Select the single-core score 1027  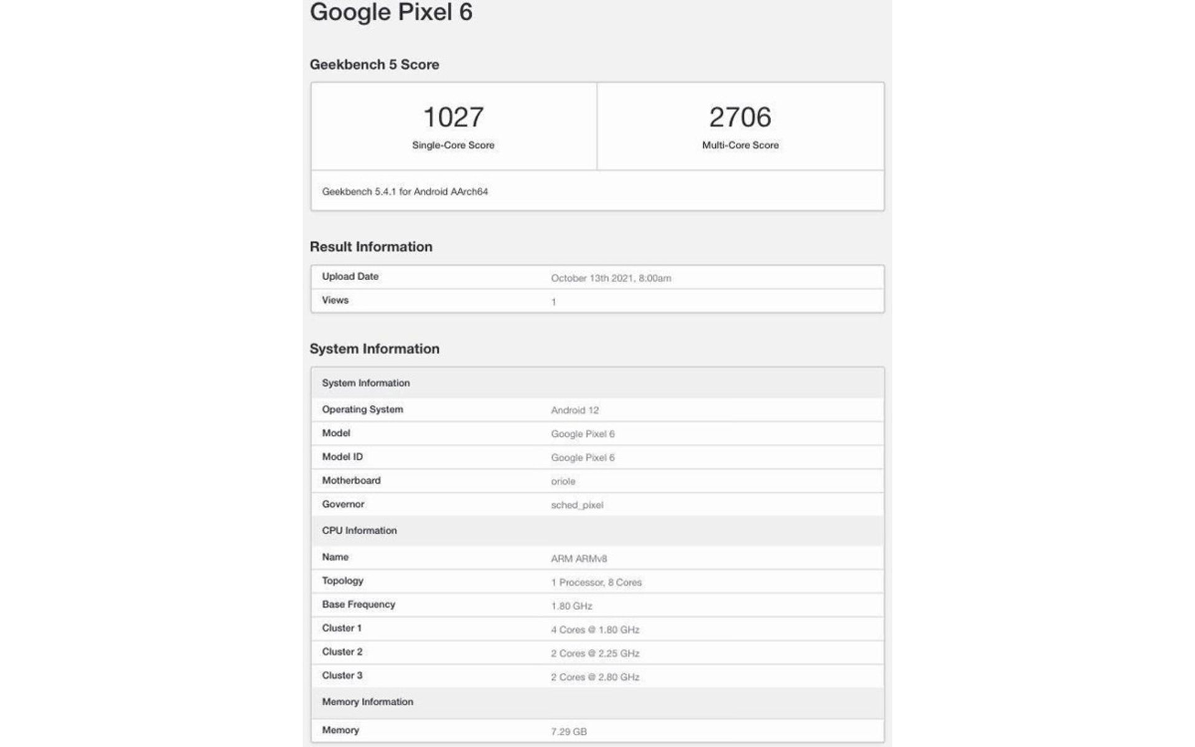453,117
